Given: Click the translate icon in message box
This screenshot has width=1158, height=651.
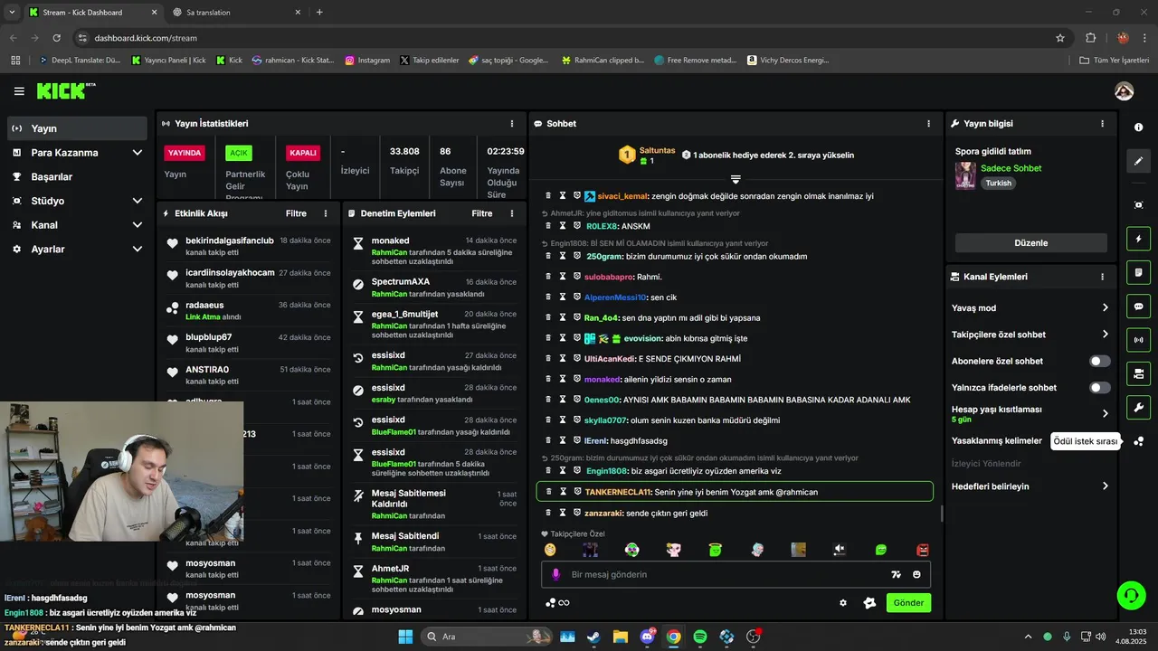Looking at the screenshot, I should pyautogui.click(x=896, y=574).
